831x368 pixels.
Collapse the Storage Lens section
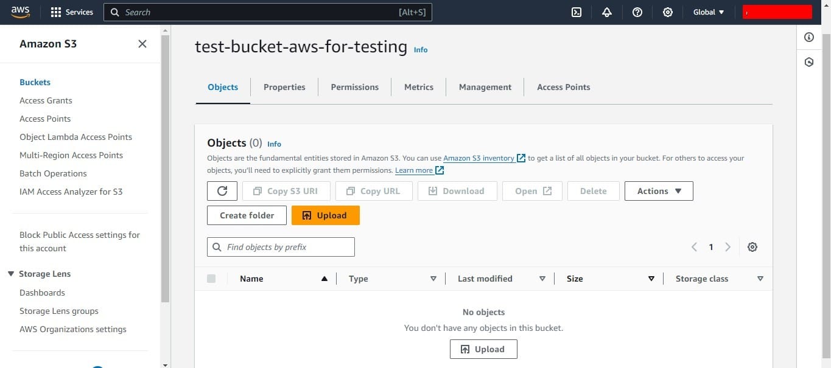[x=11, y=274]
